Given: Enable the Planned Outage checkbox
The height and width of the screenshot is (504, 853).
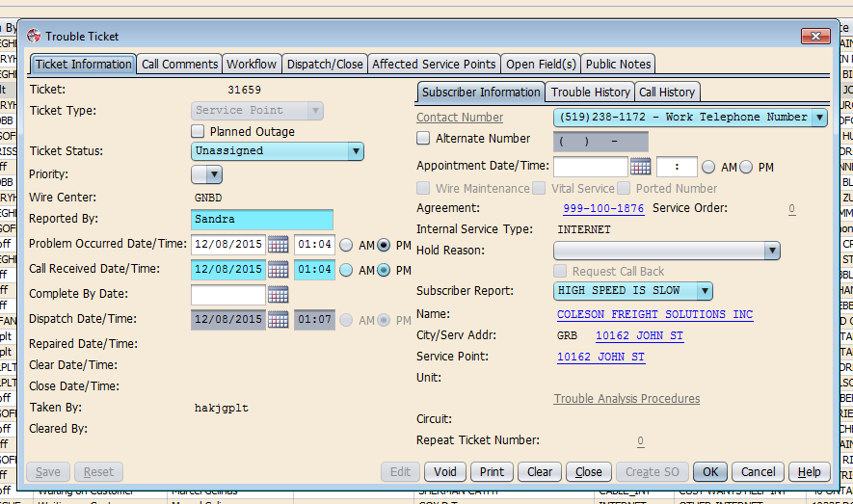Looking at the screenshot, I should point(198,131).
